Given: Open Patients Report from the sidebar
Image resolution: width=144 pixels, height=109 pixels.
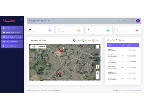Looking at the screenshot, I should (12, 46).
